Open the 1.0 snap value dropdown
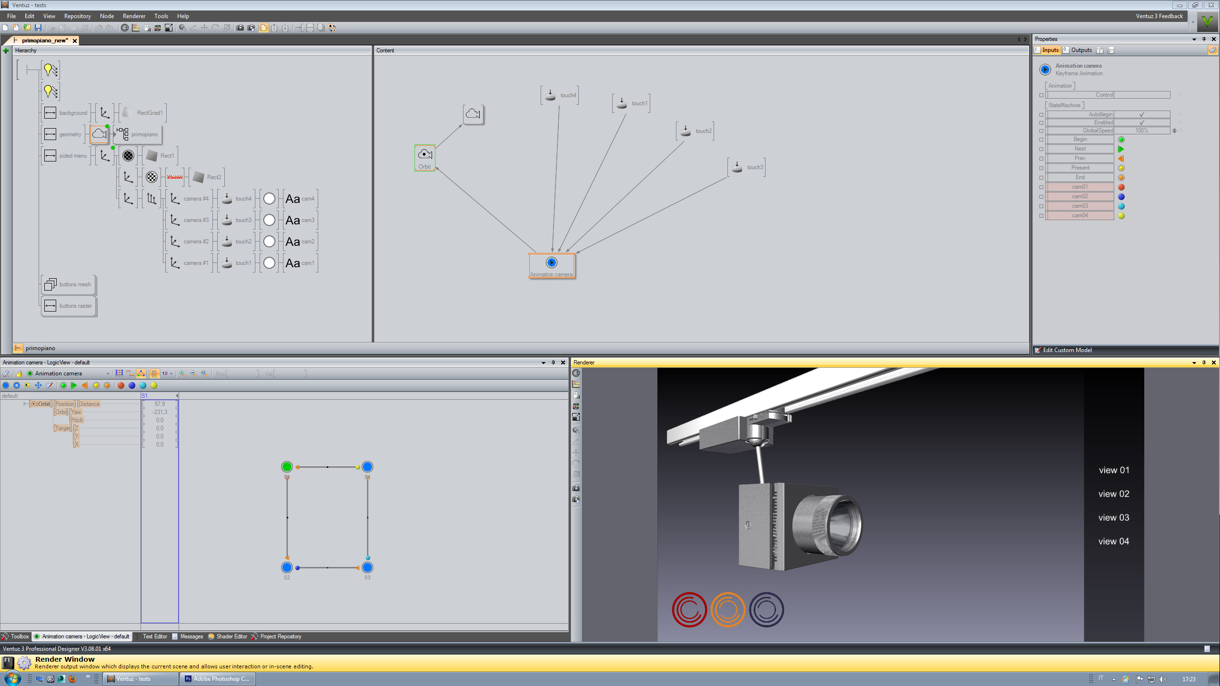Screen dimensions: 1220x686 (171, 373)
